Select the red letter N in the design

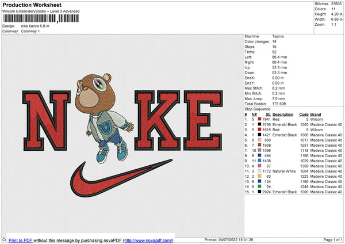click(x=46, y=120)
